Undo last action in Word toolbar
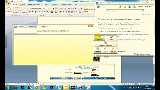The width and height of the screenshot is (160, 90). click(x=14, y=1)
